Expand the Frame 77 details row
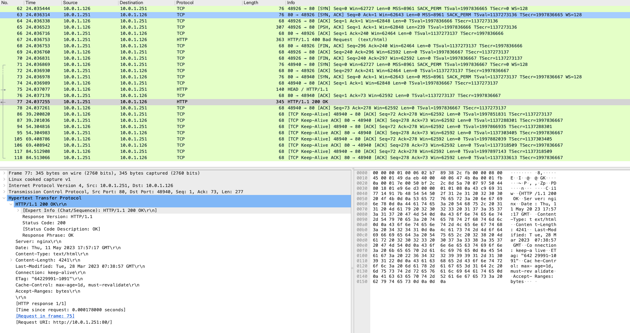This screenshot has height=333, width=630. pyautogui.click(x=4, y=173)
